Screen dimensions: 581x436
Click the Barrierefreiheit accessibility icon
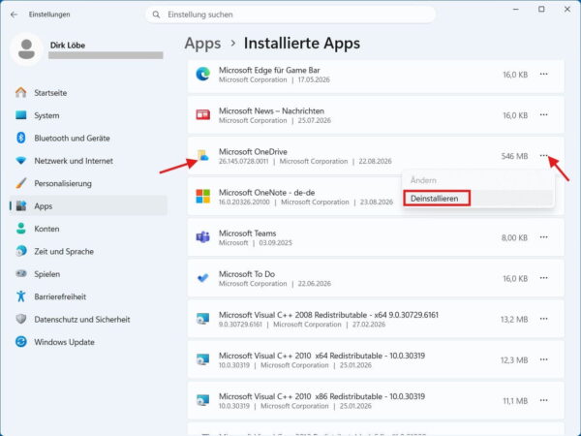point(21,296)
